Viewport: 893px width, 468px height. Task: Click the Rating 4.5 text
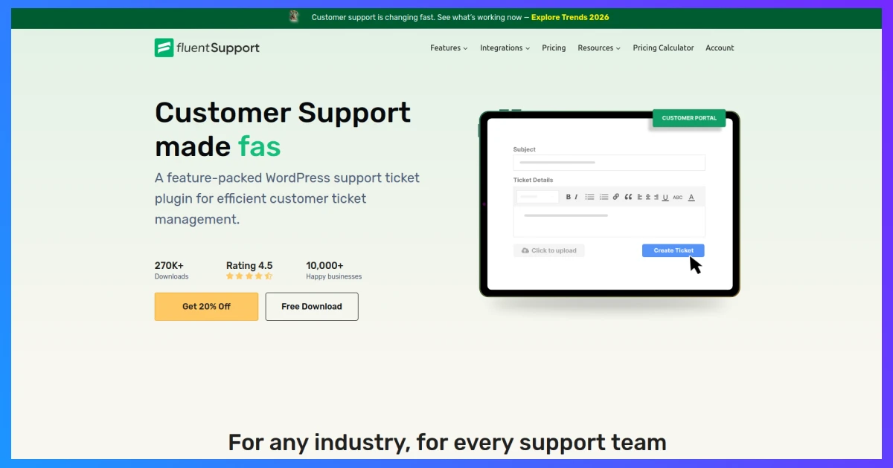(x=249, y=265)
